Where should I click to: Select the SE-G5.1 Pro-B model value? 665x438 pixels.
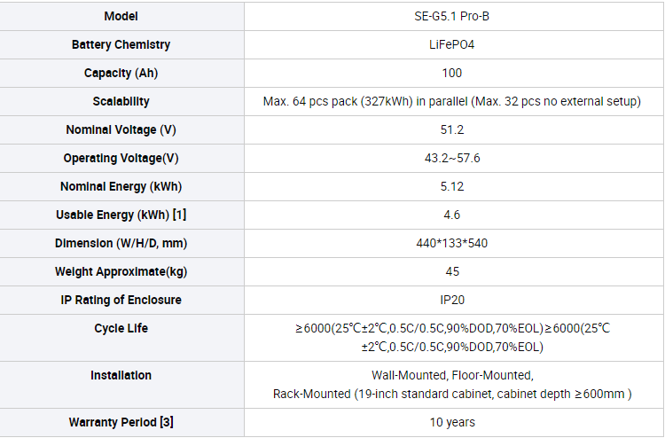coord(451,16)
